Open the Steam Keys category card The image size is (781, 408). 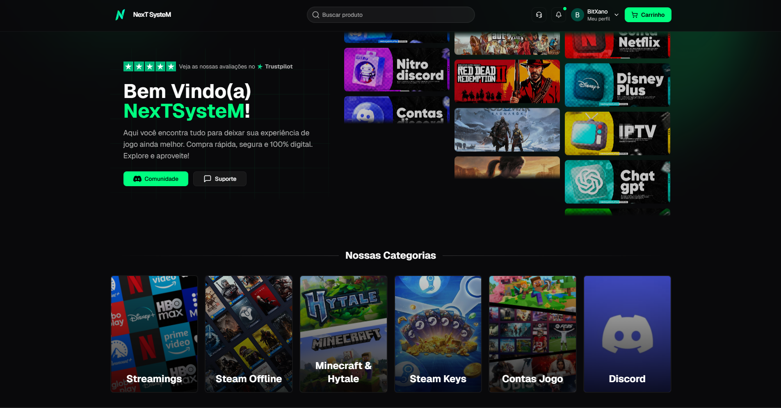tap(438, 334)
